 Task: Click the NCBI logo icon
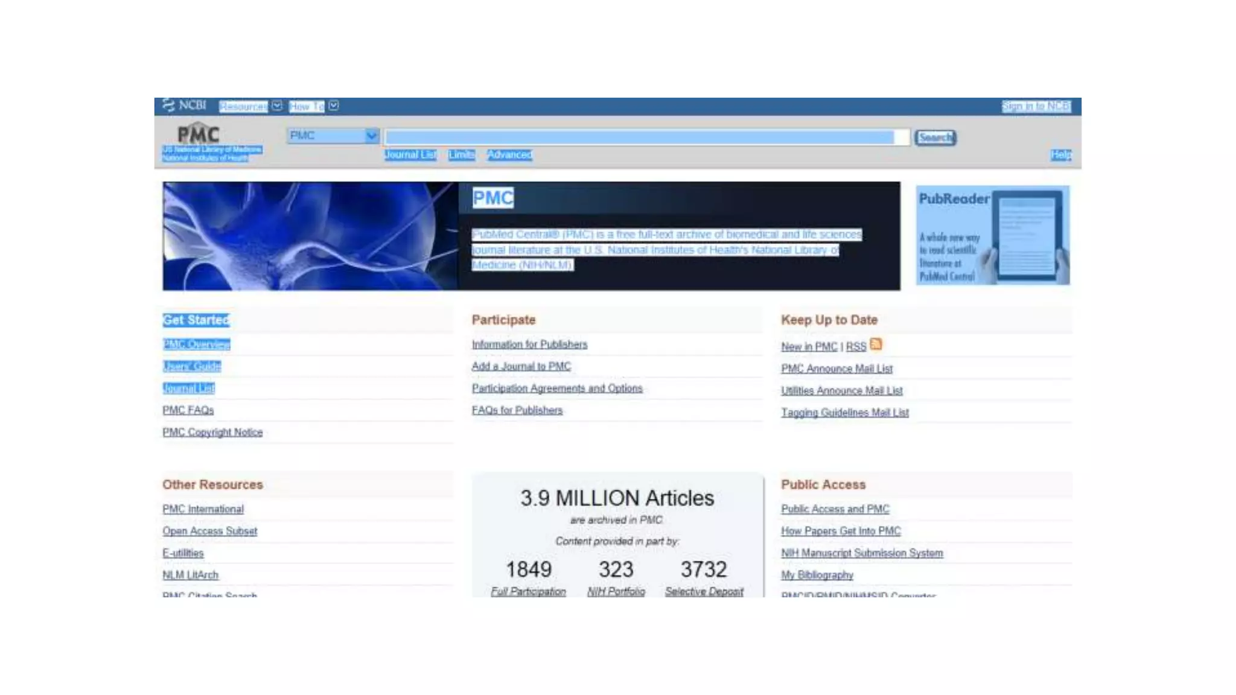(168, 106)
